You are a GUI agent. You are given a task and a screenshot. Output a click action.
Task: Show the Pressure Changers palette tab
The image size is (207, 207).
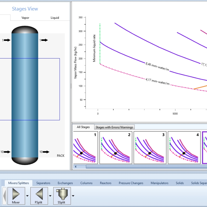coord(131,183)
